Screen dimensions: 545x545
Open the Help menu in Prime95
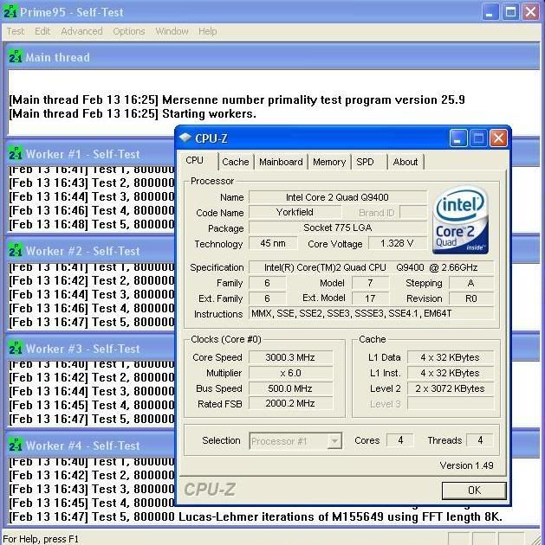(x=207, y=31)
